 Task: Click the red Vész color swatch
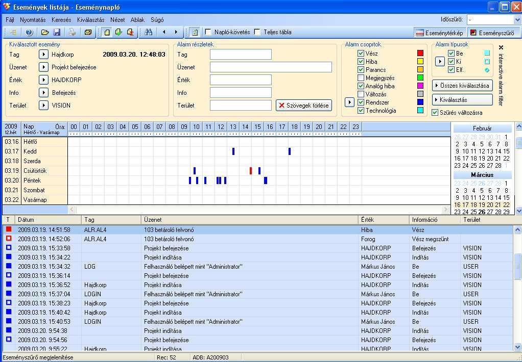[x=420, y=54]
